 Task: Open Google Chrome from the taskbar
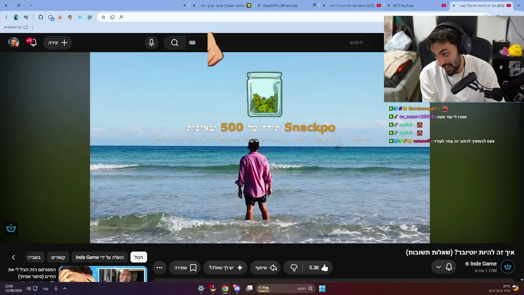pyautogui.click(x=225, y=288)
